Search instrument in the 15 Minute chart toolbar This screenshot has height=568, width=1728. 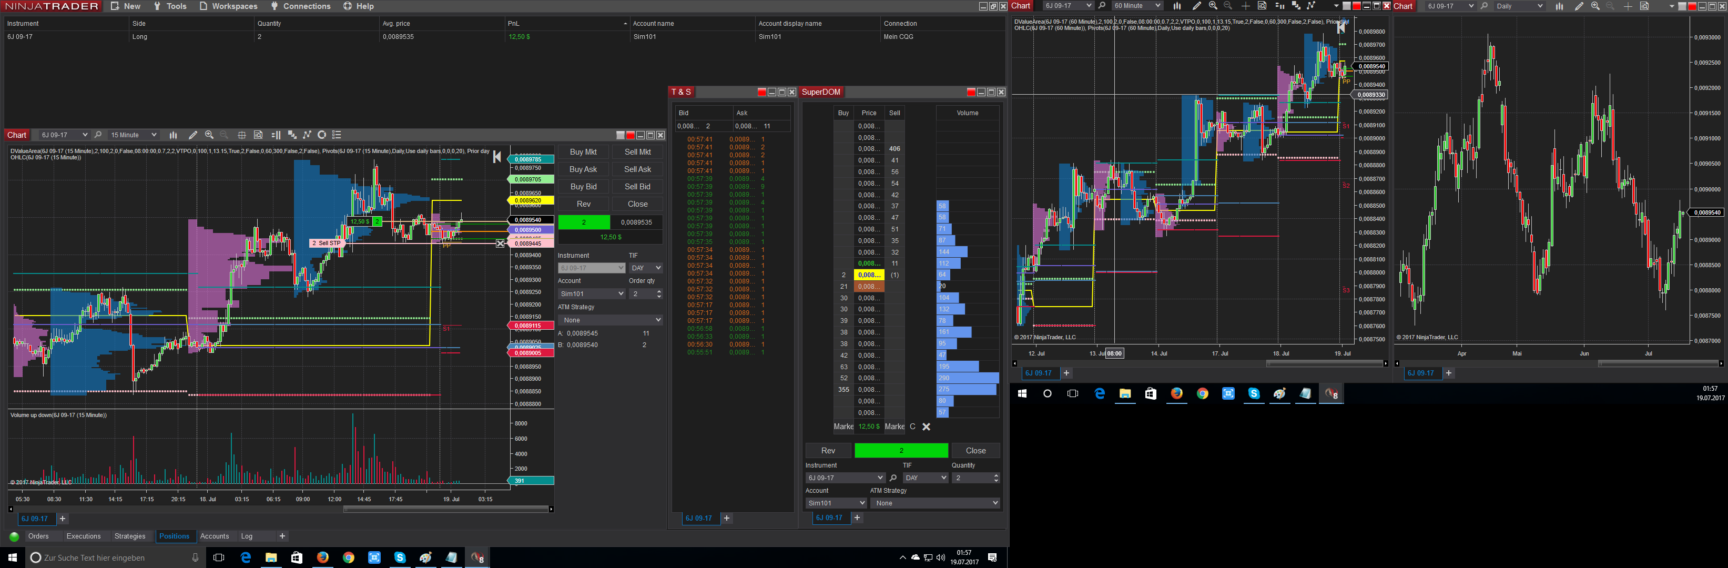point(98,135)
